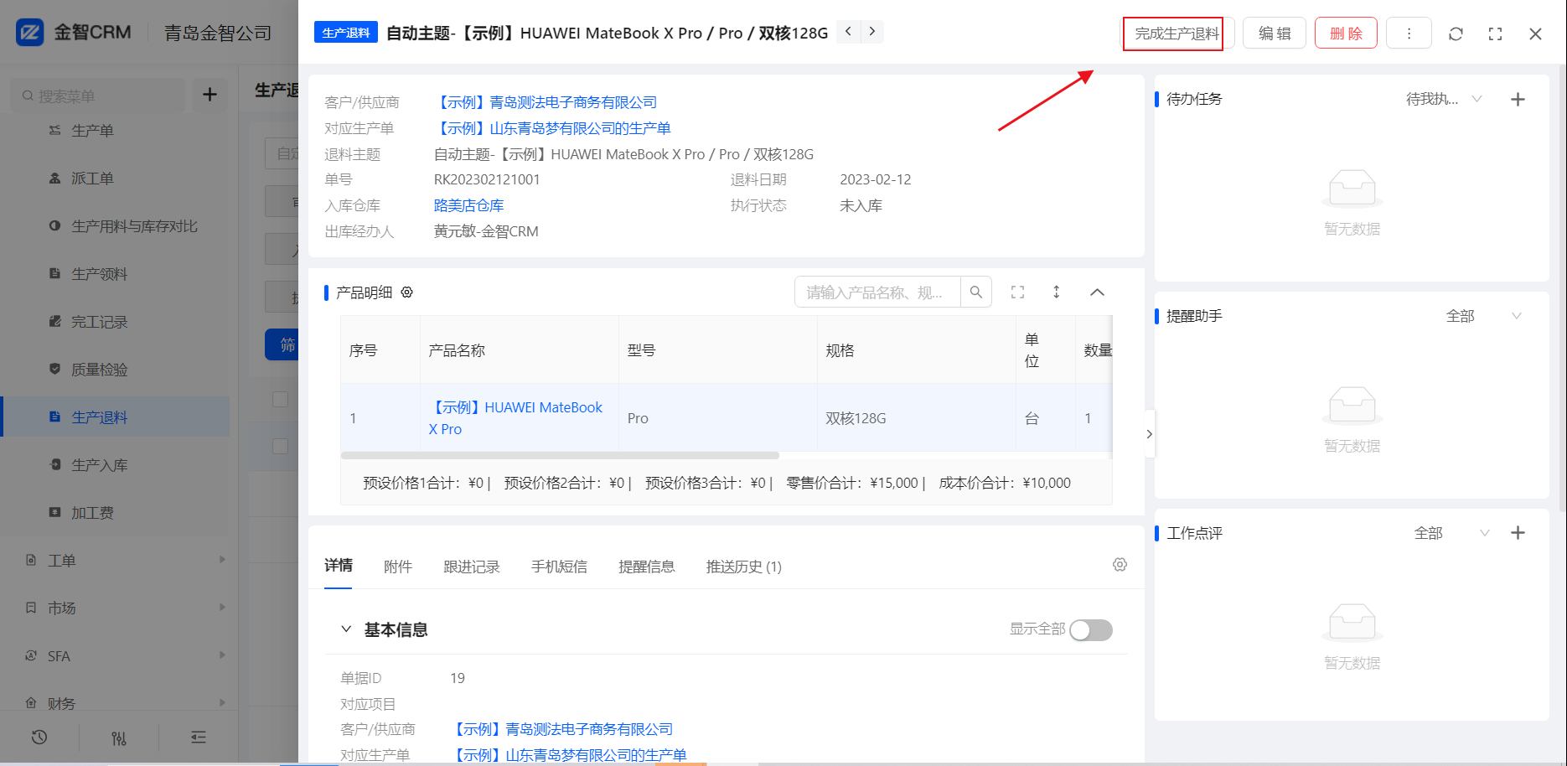Screen dimensions: 1567x766
Task: Open warehouse link 路美店仓库
Action: 468,205
